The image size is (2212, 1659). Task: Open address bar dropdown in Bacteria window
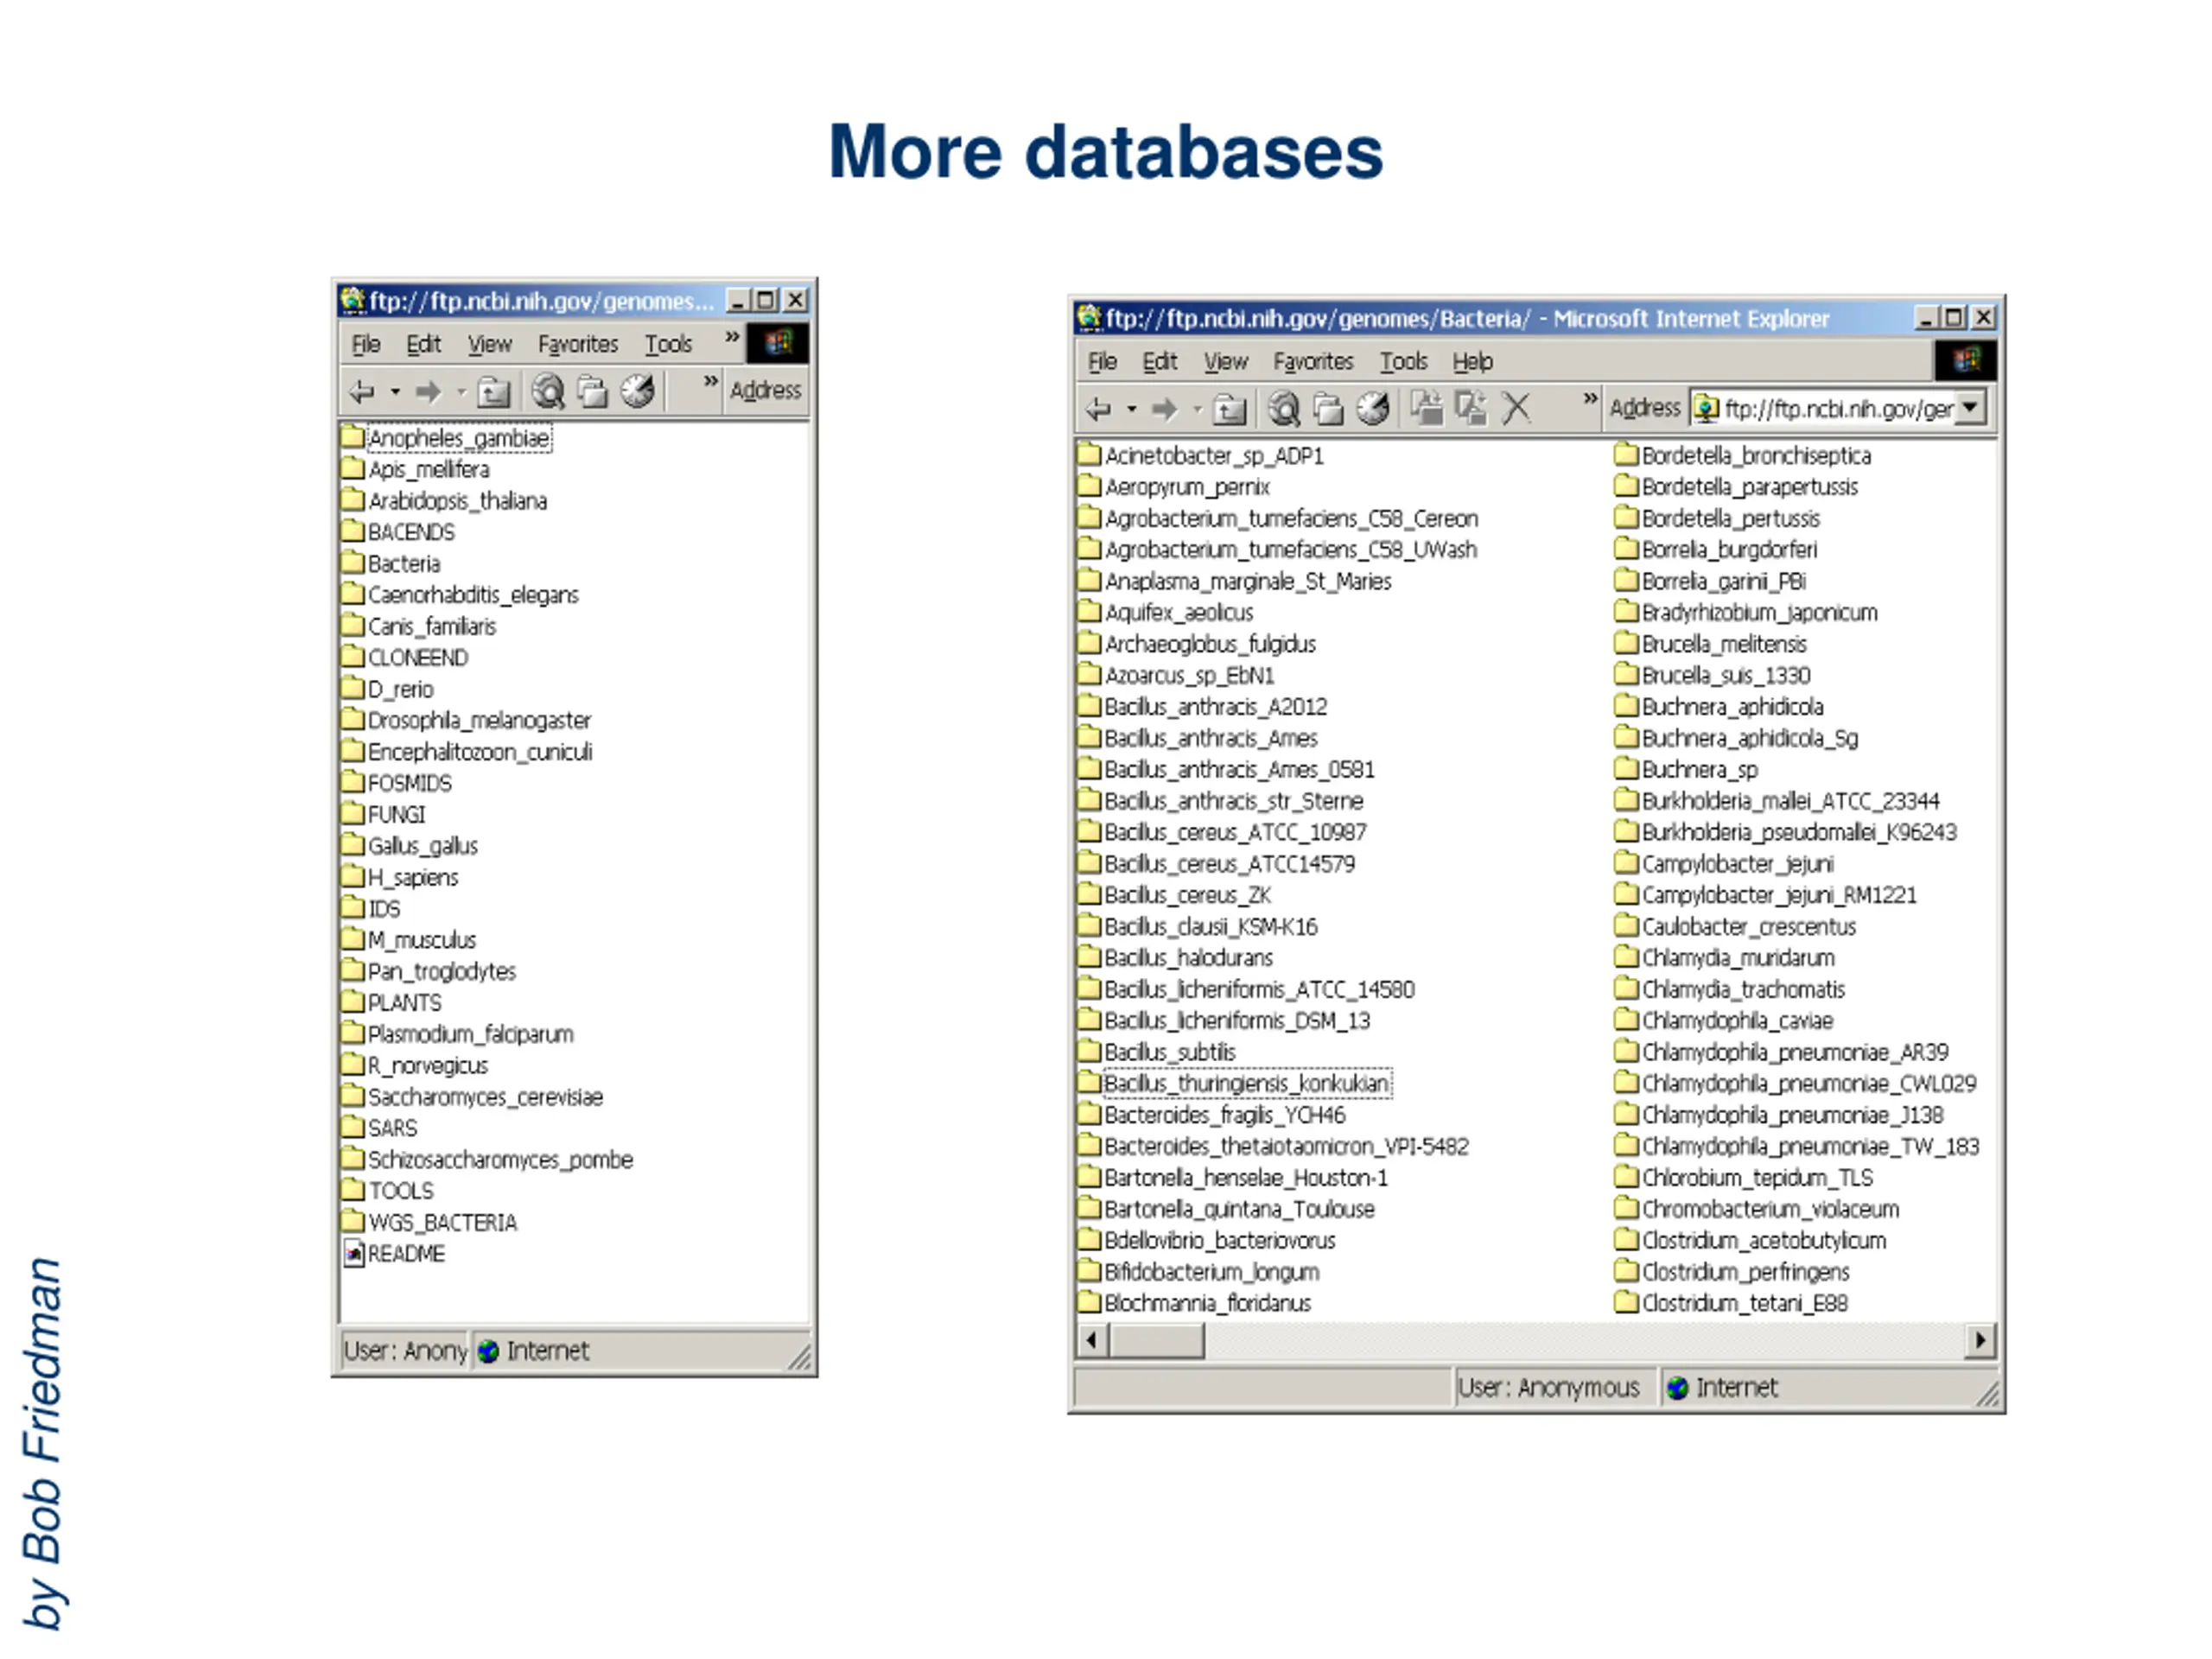[x=1969, y=407]
